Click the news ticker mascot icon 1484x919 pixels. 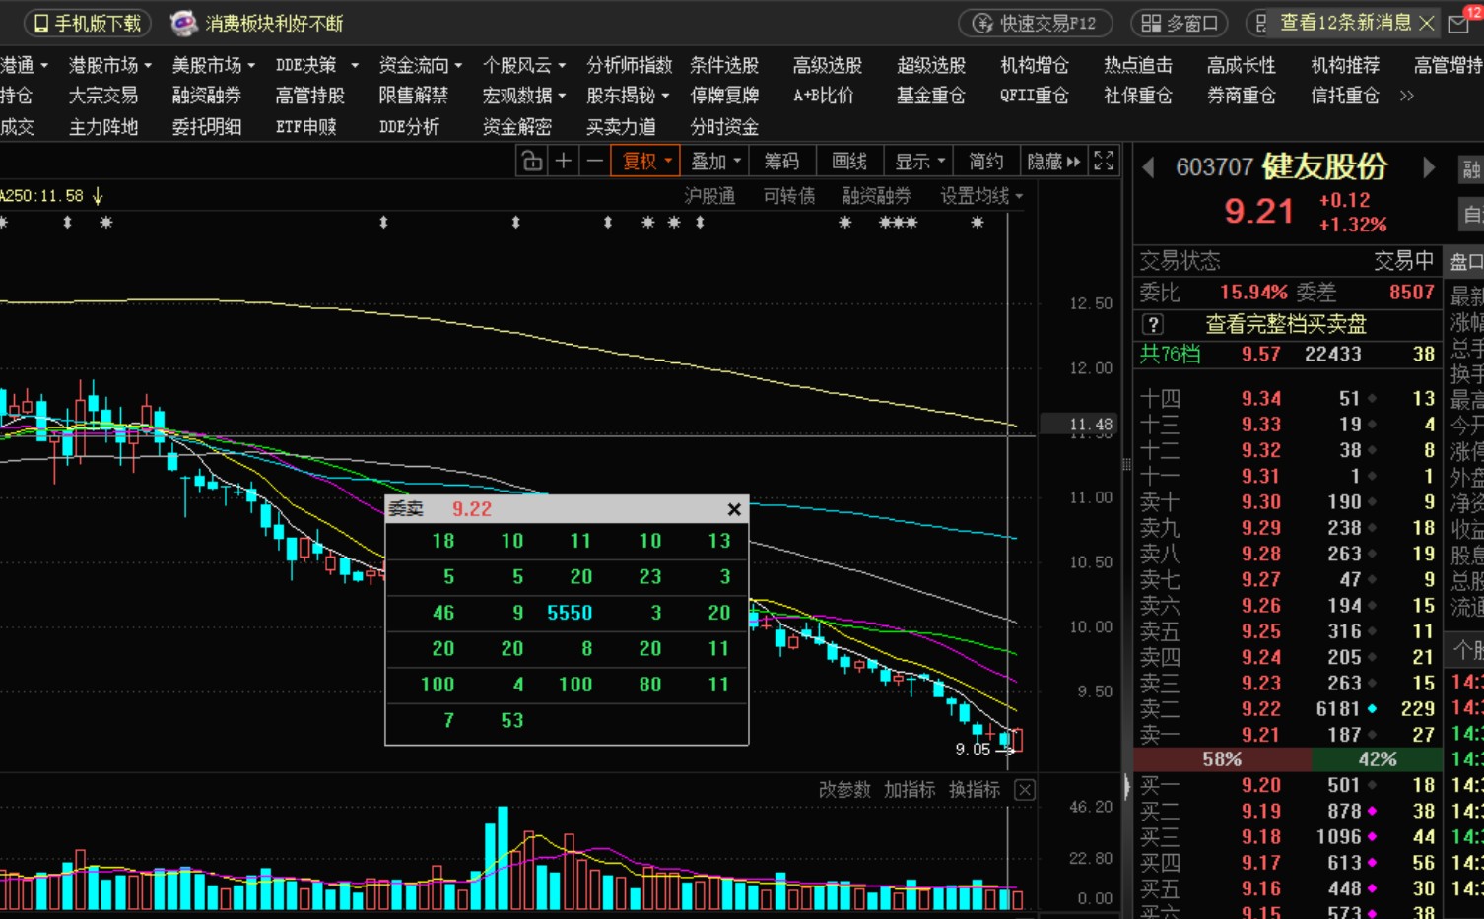(183, 23)
